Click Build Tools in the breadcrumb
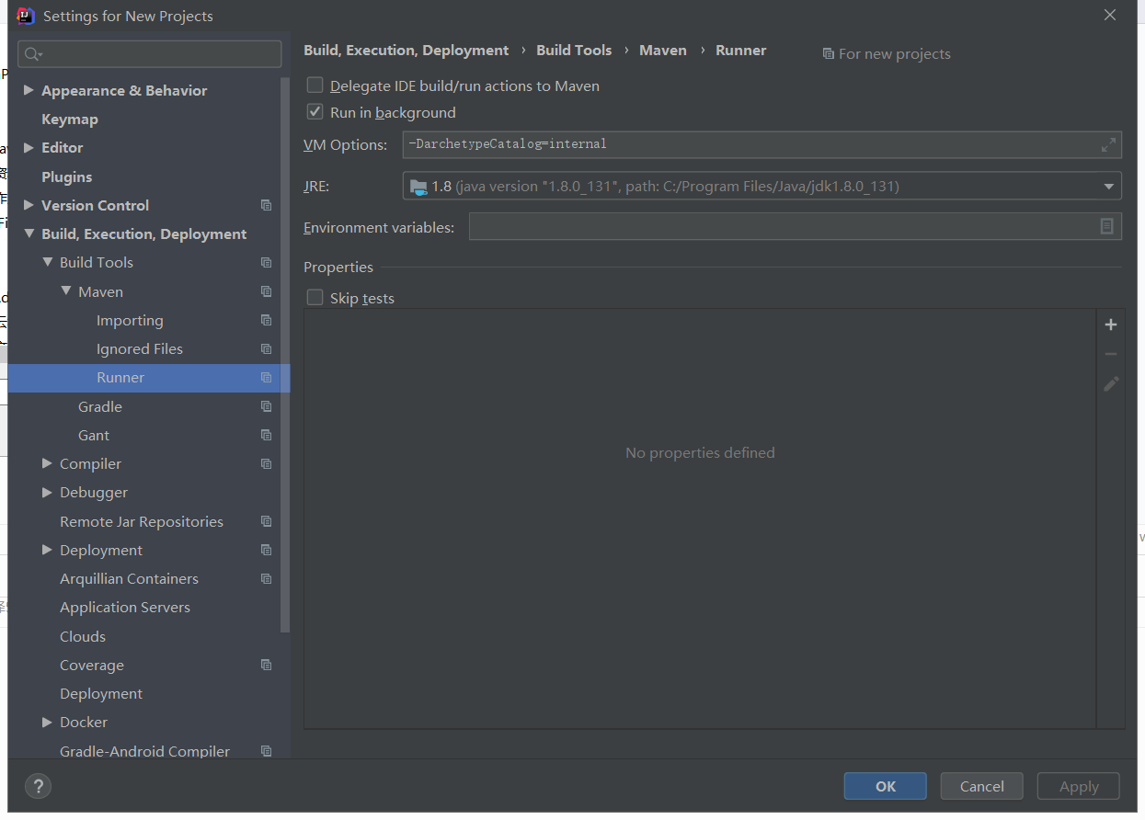Screen dimensions: 1145x820 pos(574,51)
